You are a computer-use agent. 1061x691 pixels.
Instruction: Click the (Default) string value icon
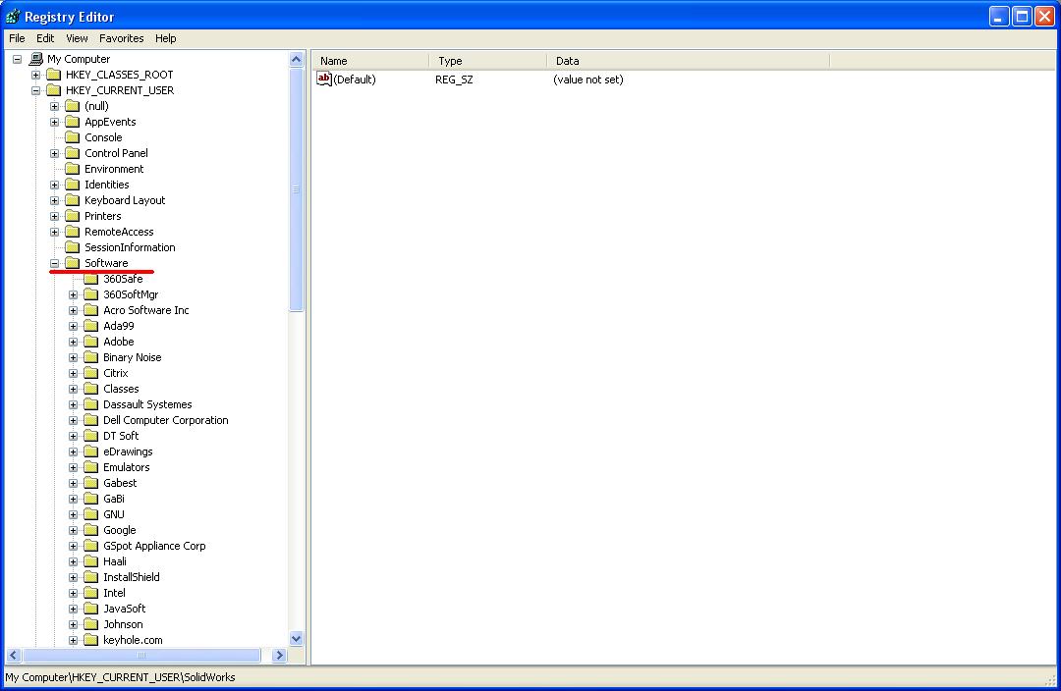[324, 80]
